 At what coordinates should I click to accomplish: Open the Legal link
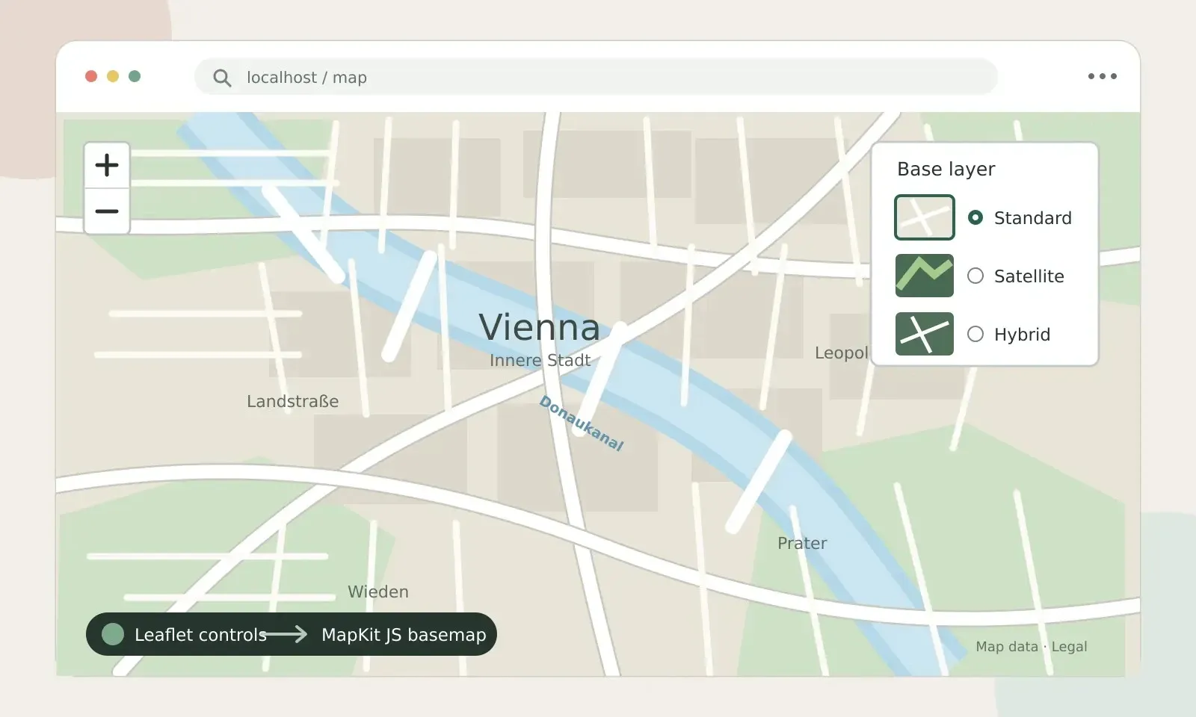pyautogui.click(x=1069, y=647)
